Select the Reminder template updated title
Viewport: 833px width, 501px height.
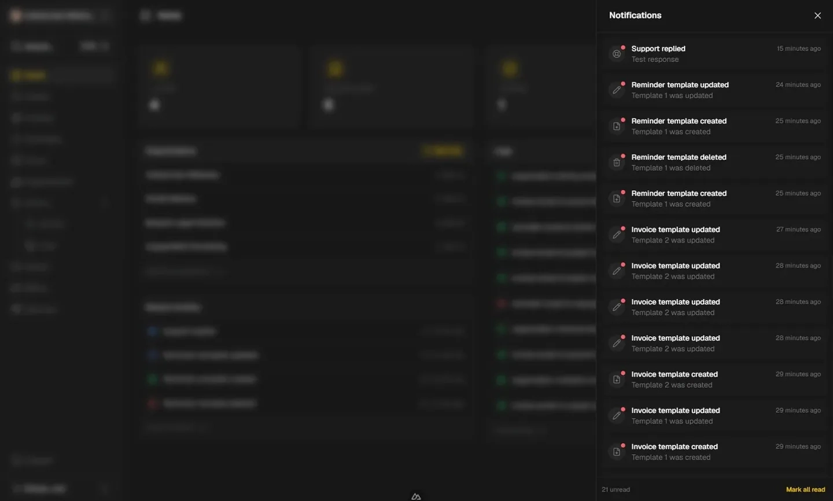pyautogui.click(x=680, y=85)
